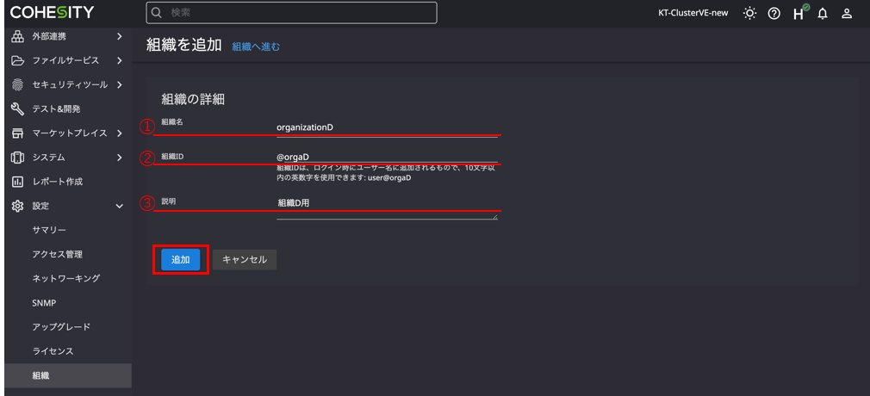This screenshot has width=870, height=396.
Task: Expand the 外部連携 chevron
Action: (119, 37)
